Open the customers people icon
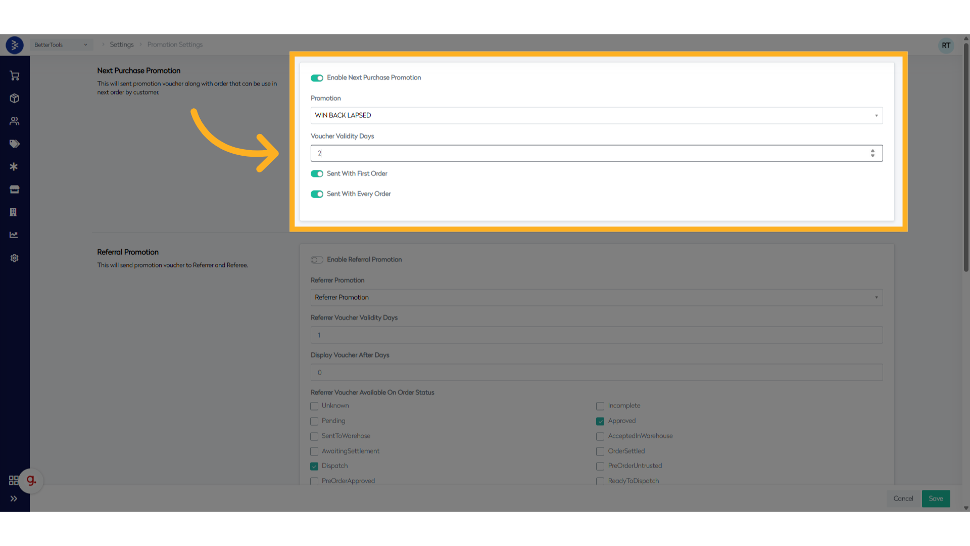Viewport: 970px width, 546px height. pos(14,121)
